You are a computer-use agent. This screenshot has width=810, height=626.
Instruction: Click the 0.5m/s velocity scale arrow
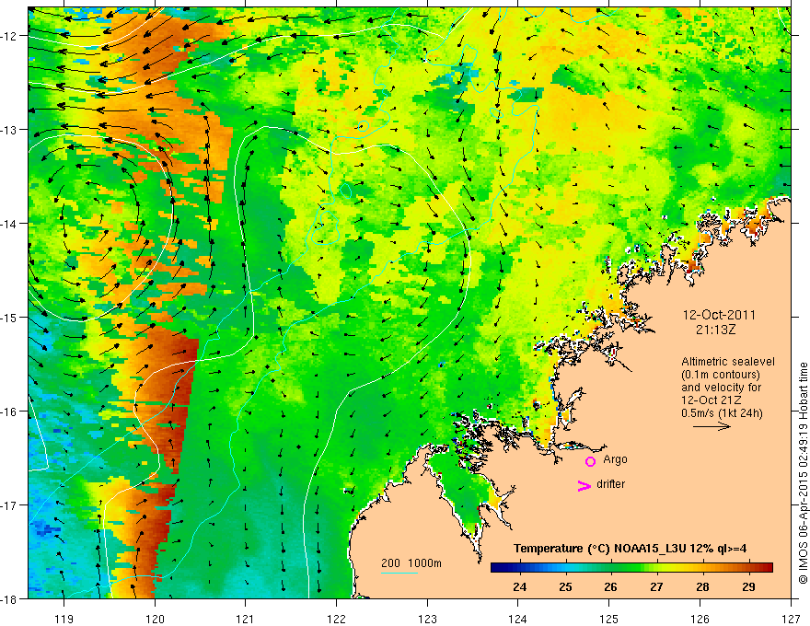pos(712,426)
